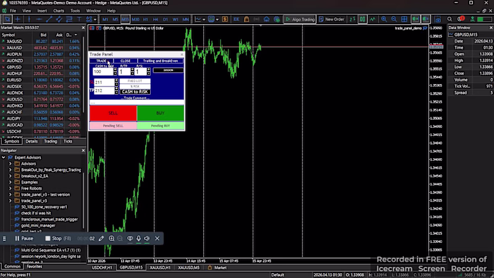Open the XAUUSD,H1 chart tab

tap(160, 267)
